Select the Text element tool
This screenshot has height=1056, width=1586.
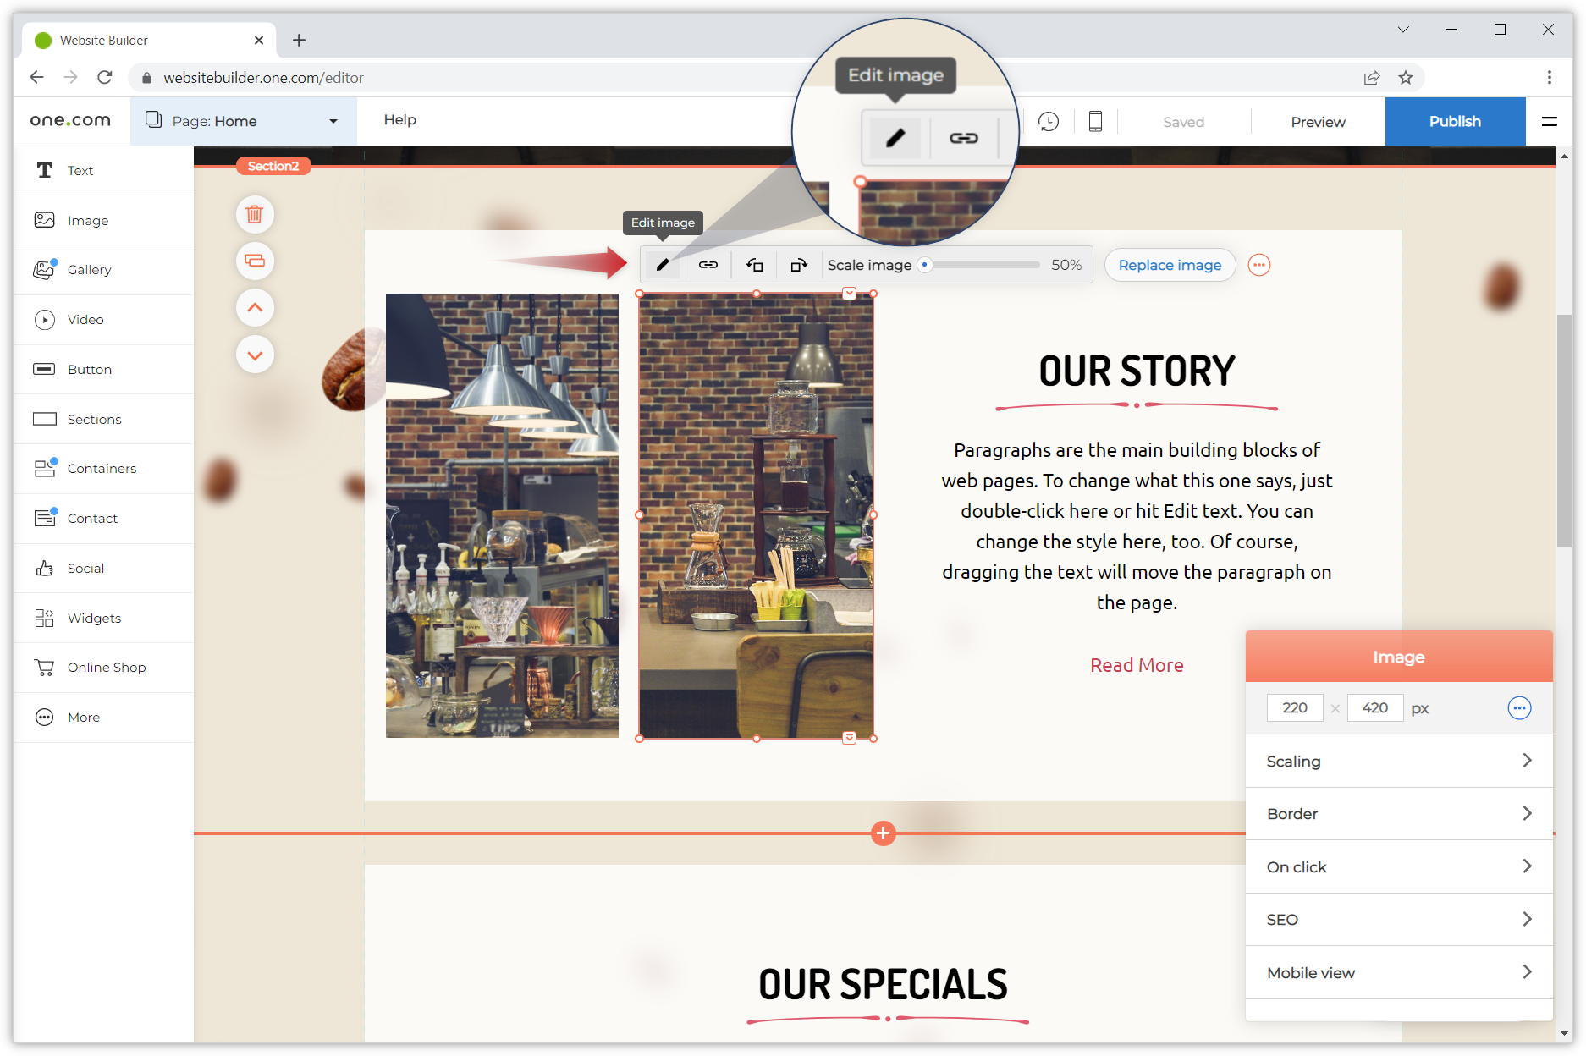[x=80, y=170]
